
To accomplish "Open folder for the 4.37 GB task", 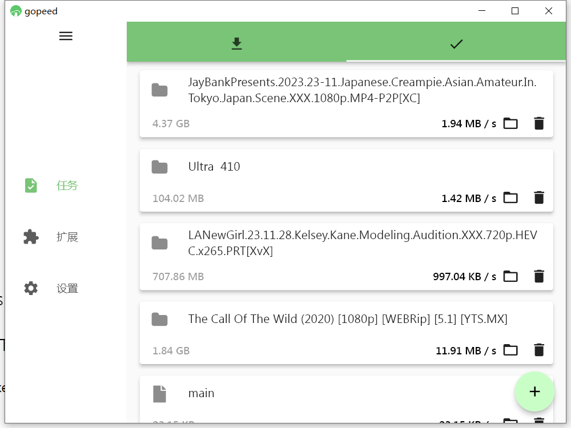I will pyautogui.click(x=510, y=123).
